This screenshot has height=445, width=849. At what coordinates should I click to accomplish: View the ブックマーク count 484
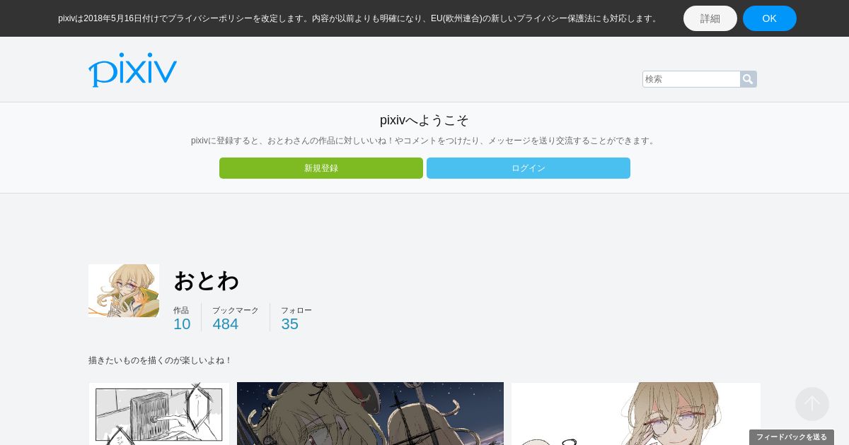click(226, 324)
